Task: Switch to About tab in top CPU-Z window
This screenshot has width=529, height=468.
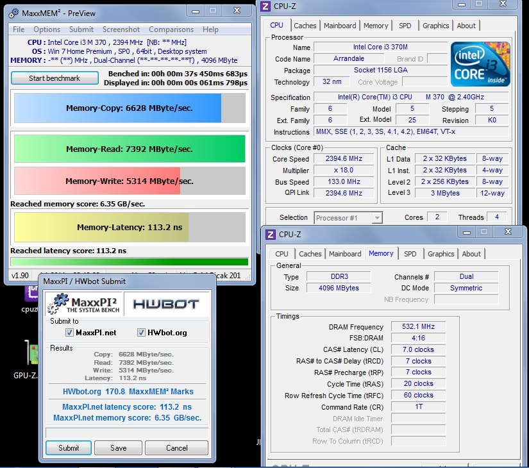Action: [x=466, y=26]
